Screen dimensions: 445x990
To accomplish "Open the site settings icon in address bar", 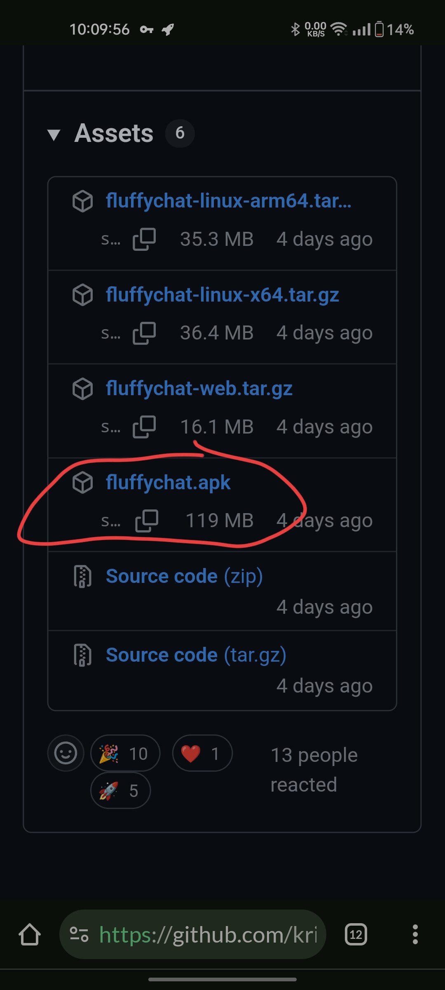I will tap(79, 934).
